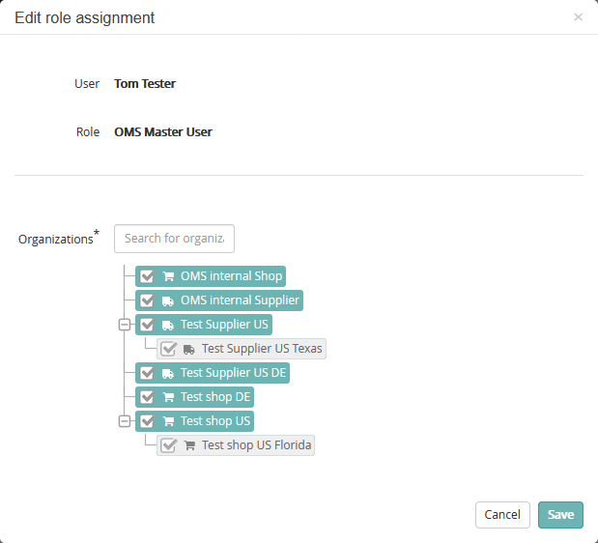Click the Organizations field label
598x543 pixels.
59,238
